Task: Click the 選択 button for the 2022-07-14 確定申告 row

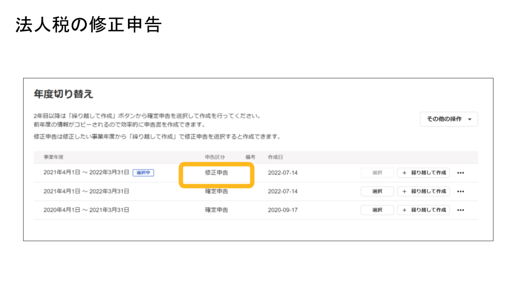Action: click(x=377, y=191)
